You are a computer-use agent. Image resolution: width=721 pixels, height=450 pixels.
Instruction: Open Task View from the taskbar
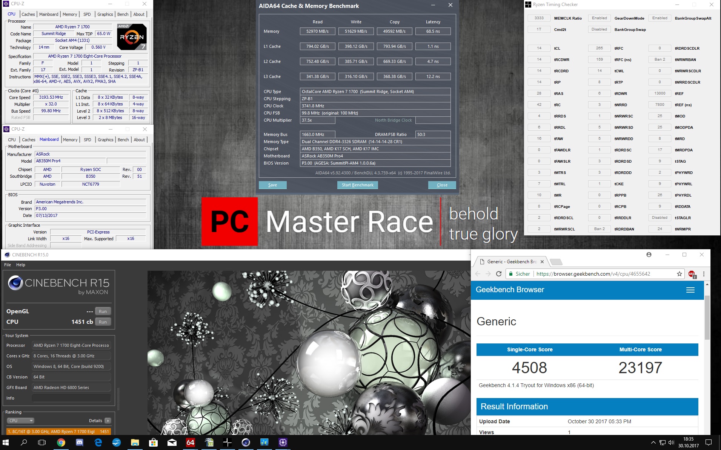[x=42, y=442]
